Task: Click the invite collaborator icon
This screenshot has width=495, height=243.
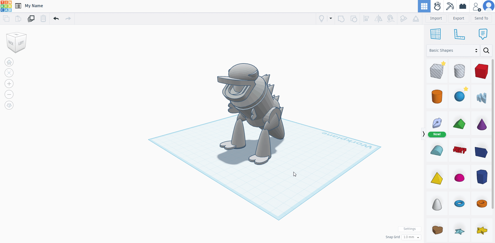Action: [x=476, y=7]
